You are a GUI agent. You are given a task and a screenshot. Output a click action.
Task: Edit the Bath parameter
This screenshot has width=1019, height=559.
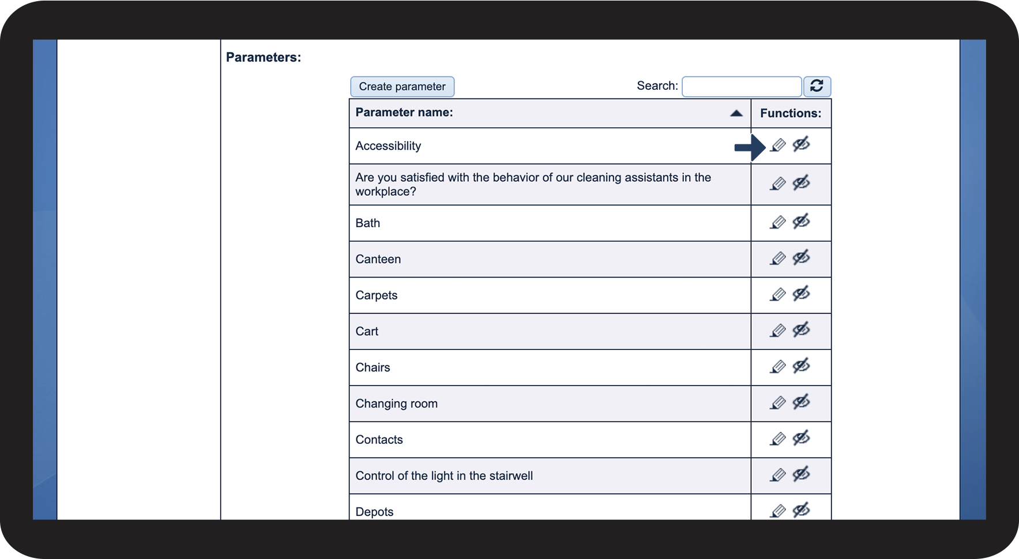[x=778, y=222]
